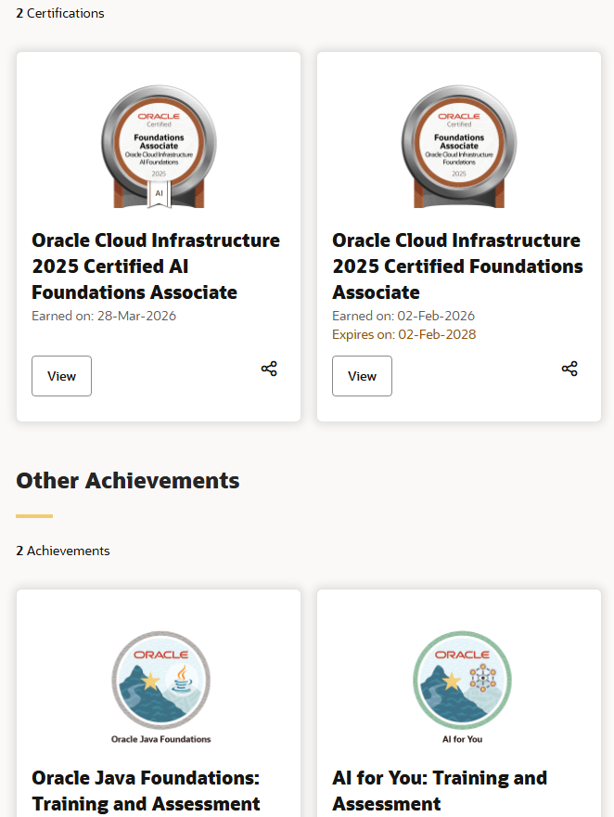Viewport: 614px width, 817px height.
Task: Open the AI Foundations Associate badge image
Action: [159, 147]
